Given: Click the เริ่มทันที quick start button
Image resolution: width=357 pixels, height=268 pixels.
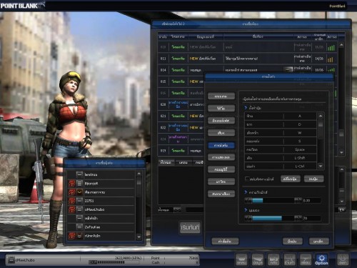Looking at the screenshot, I should pos(190,227).
